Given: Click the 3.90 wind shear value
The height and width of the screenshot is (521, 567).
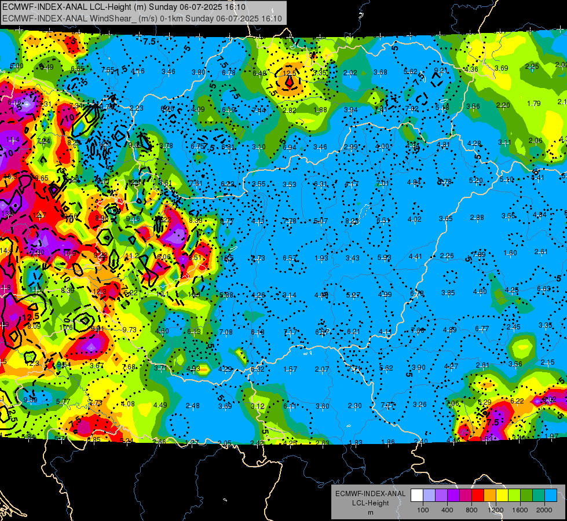Looking at the screenshot, I should (418, 368).
